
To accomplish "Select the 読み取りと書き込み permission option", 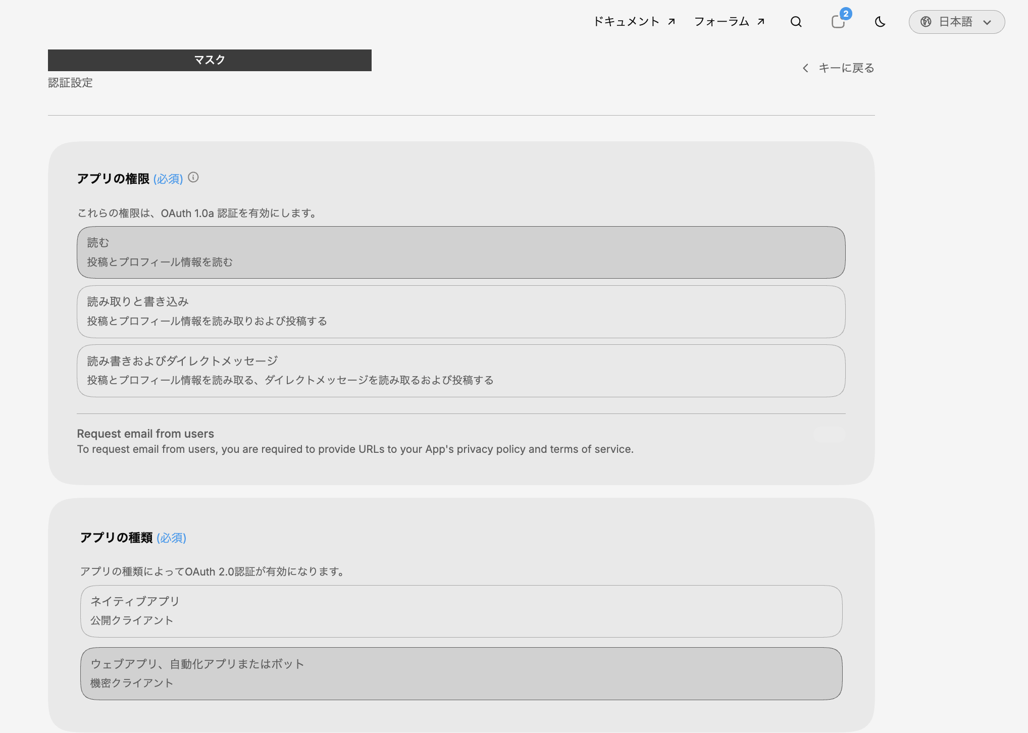I will [x=461, y=311].
